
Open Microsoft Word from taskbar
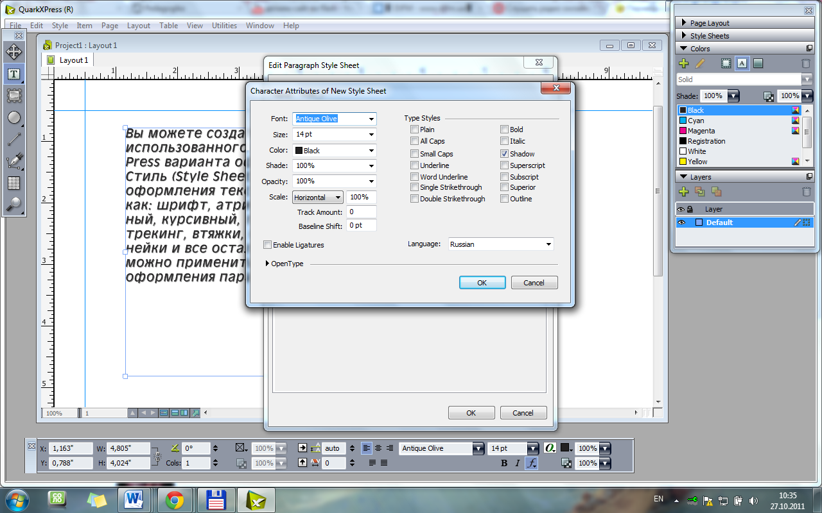pyautogui.click(x=134, y=500)
